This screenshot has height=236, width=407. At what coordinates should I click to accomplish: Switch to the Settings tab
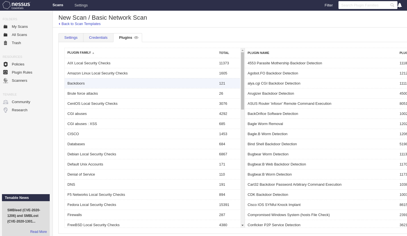pyautogui.click(x=71, y=38)
